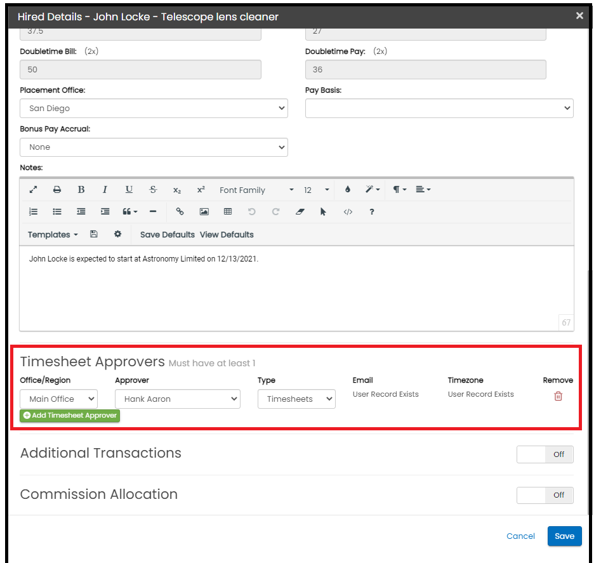Remove Hank Aaron approver with trash icon
The height and width of the screenshot is (563, 601).
click(558, 396)
